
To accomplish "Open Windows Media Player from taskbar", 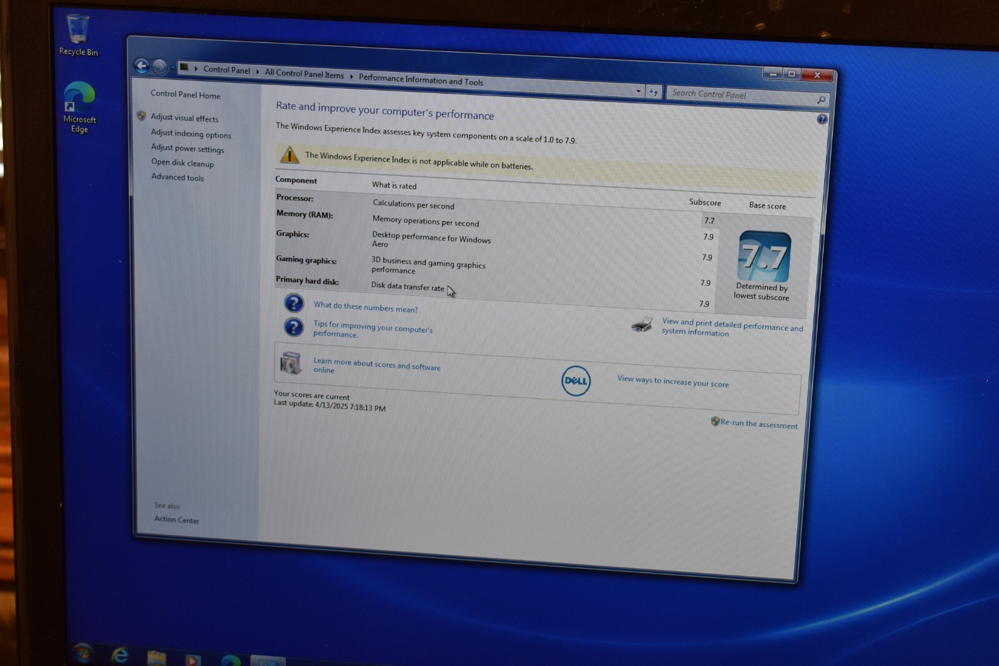I will 192,660.
